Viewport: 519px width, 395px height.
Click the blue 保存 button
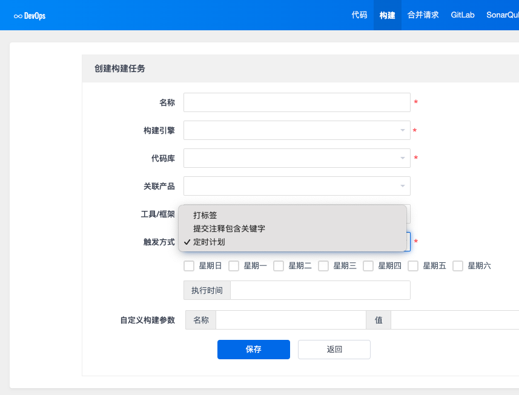tap(253, 350)
